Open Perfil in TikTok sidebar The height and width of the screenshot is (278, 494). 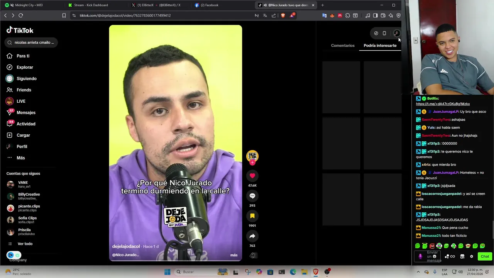tap(22, 146)
